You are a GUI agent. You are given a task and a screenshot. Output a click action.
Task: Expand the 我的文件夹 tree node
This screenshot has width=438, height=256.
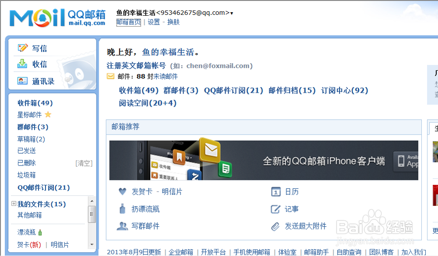pos(14,204)
